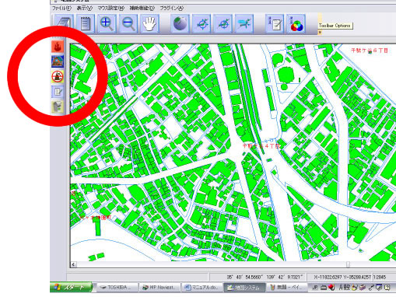The height and width of the screenshot is (297, 396).
Task: Select the zoom in magnifier tool
Action: click(107, 24)
